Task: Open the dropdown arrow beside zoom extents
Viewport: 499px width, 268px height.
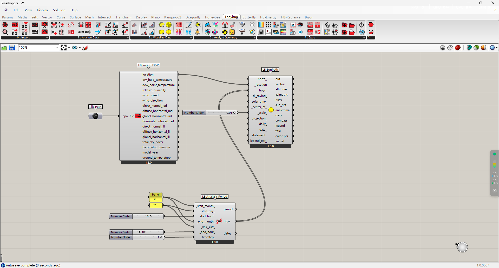Action: coord(69,48)
